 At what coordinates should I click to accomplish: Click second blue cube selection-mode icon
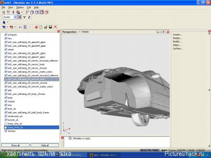click(37, 12)
